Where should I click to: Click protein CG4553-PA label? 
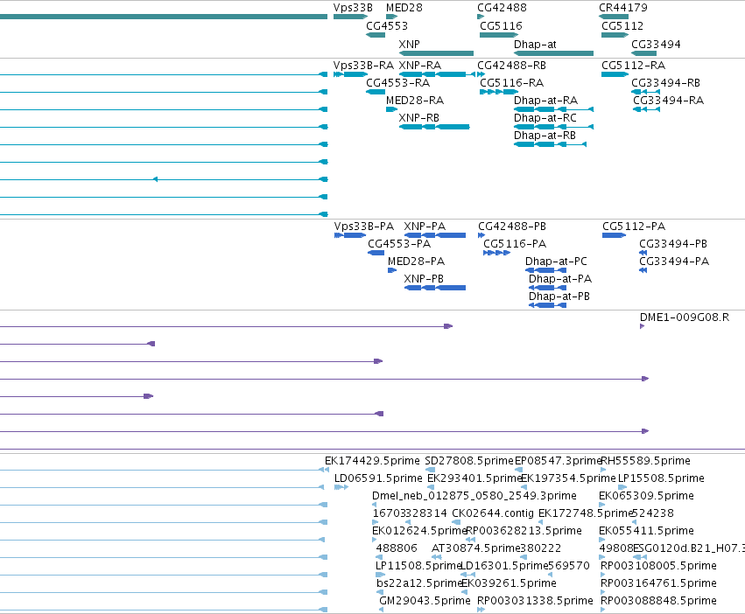pos(399,244)
